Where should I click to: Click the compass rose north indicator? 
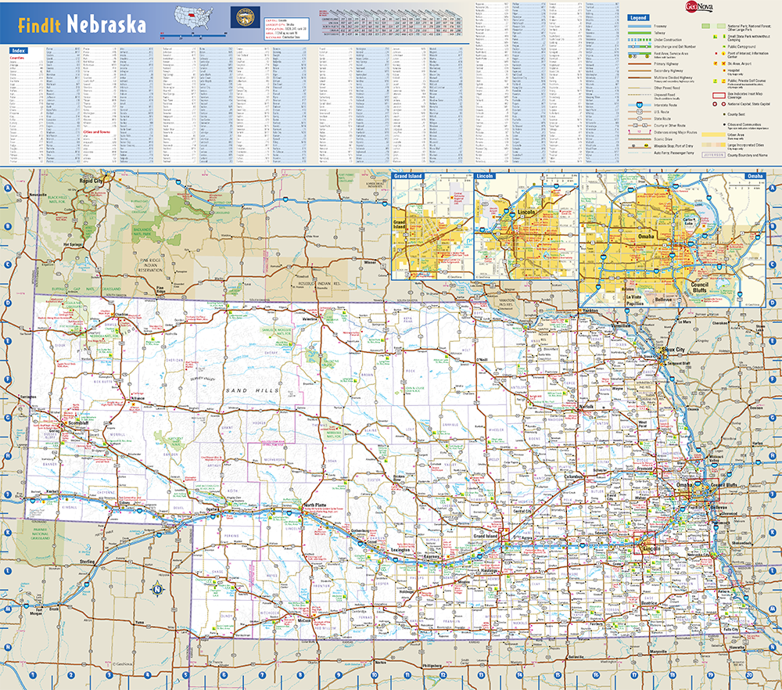pyautogui.click(x=158, y=589)
